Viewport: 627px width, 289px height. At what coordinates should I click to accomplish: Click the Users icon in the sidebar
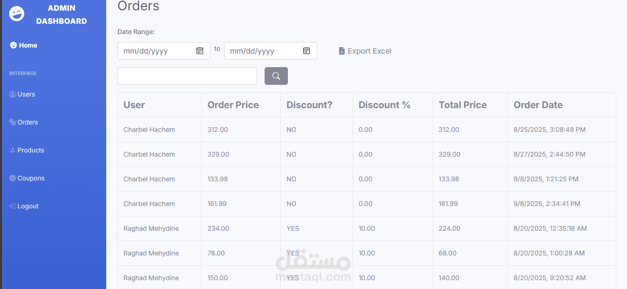tap(13, 94)
